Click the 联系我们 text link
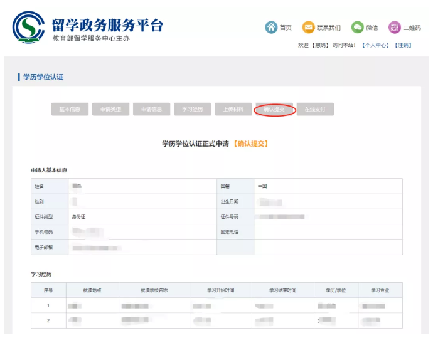The width and height of the screenshot is (433, 338). tap(328, 28)
